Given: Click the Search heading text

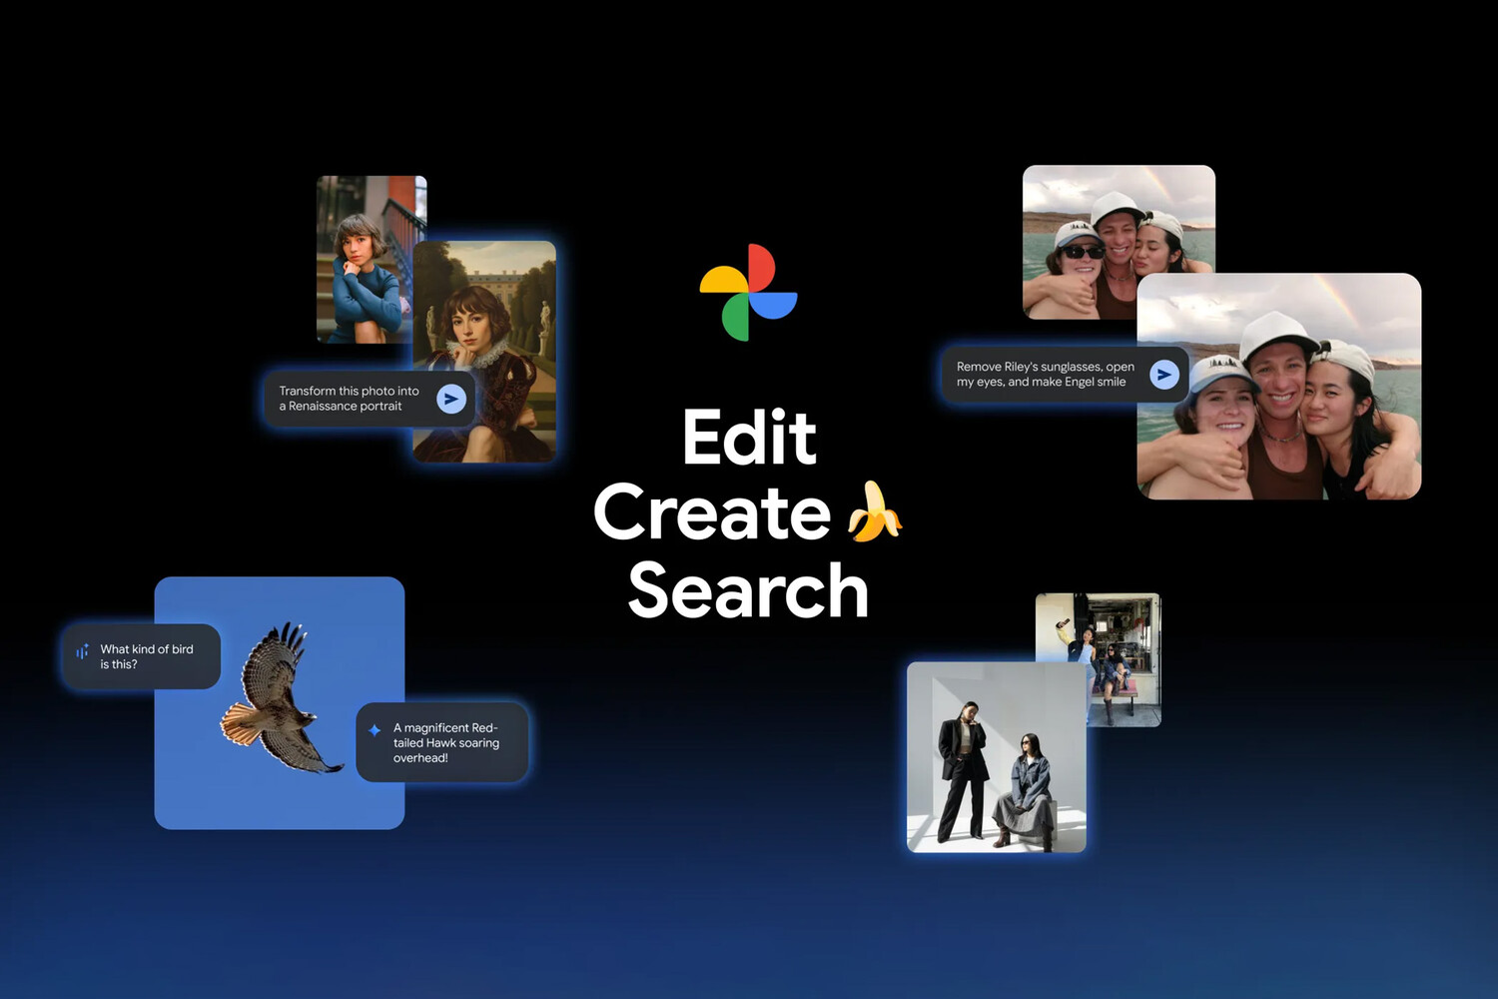Looking at the screenshot, I should [748, 590].
